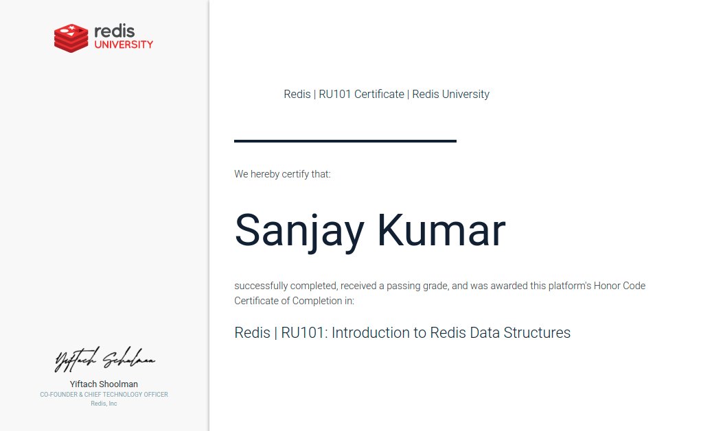Select the 'Redis | RU101 Certificate | Redis University' header
The image size is (701, 431).
pos(387,94)
